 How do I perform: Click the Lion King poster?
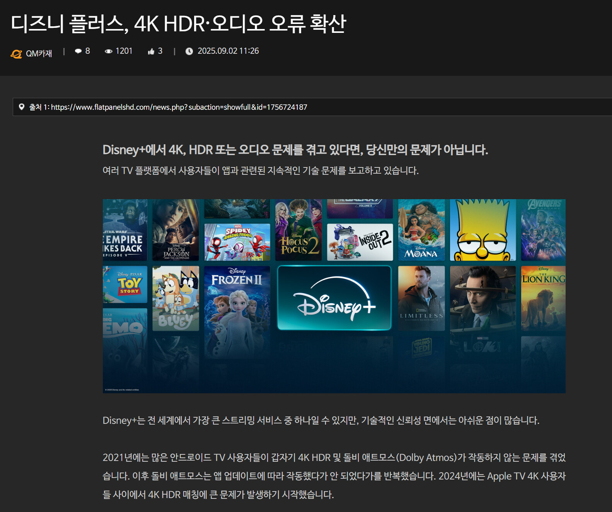(543, 298)
